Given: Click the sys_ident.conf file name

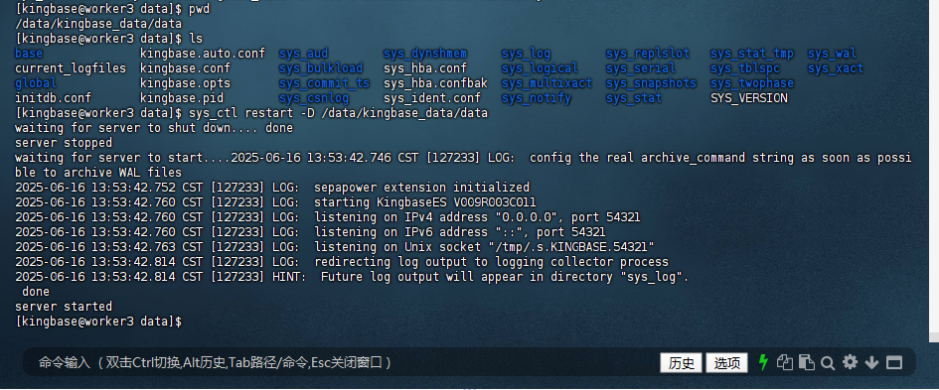Looking at the screenshot, I should pos(432,98).
